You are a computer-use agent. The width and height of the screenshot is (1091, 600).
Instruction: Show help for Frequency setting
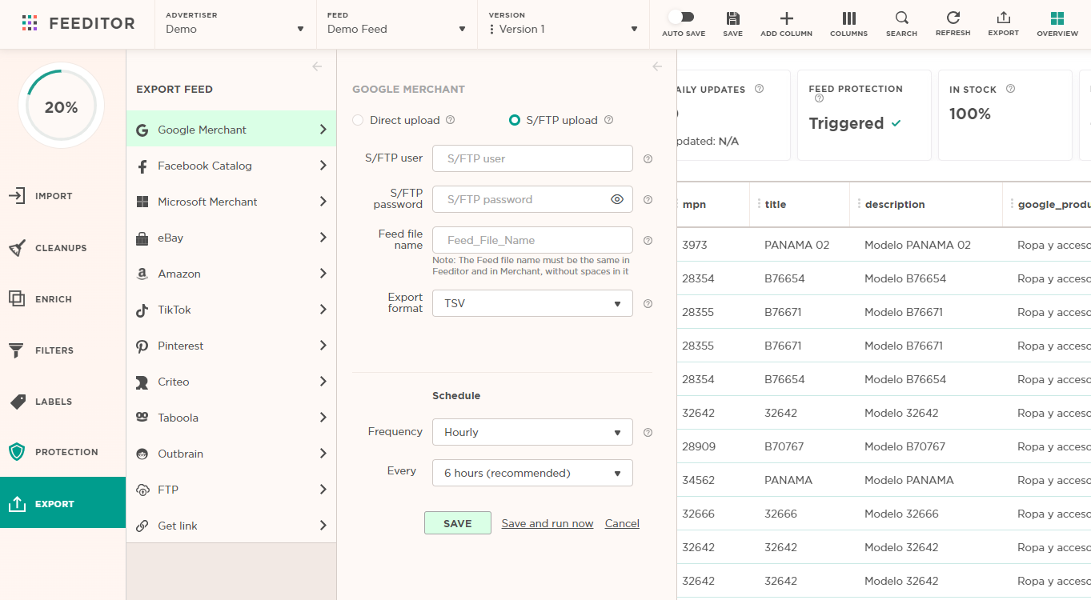pyautogui.click(x=648, y=433)
